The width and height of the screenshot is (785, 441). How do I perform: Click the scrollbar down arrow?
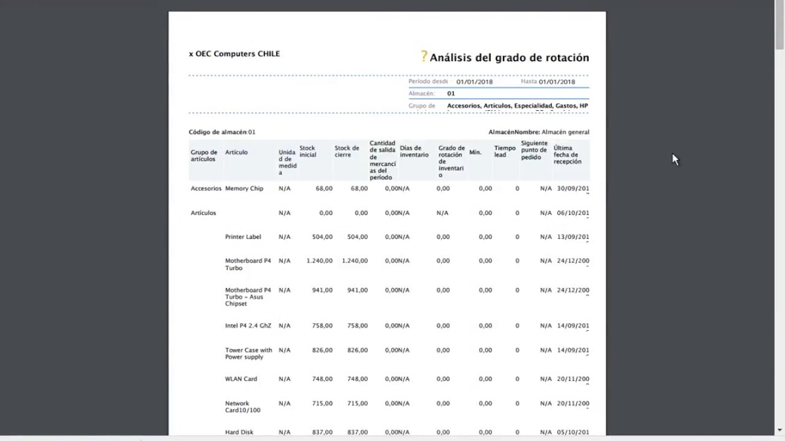779,430
